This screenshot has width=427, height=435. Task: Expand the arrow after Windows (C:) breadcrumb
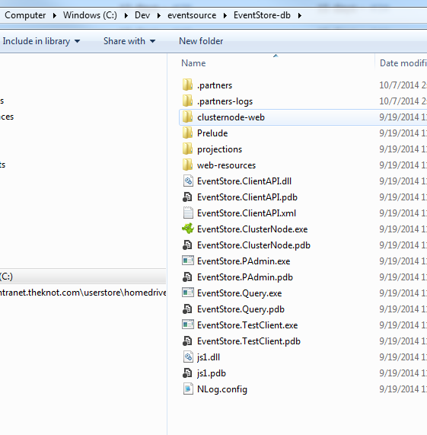tap(126, 15)
